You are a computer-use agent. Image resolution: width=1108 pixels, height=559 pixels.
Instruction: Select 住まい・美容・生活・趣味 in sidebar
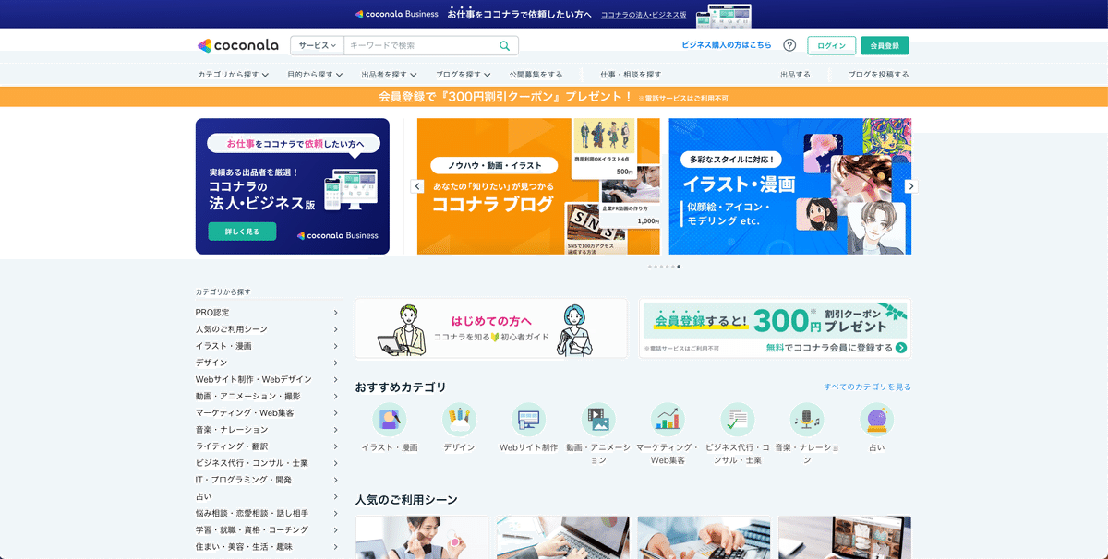click(244, 546)
